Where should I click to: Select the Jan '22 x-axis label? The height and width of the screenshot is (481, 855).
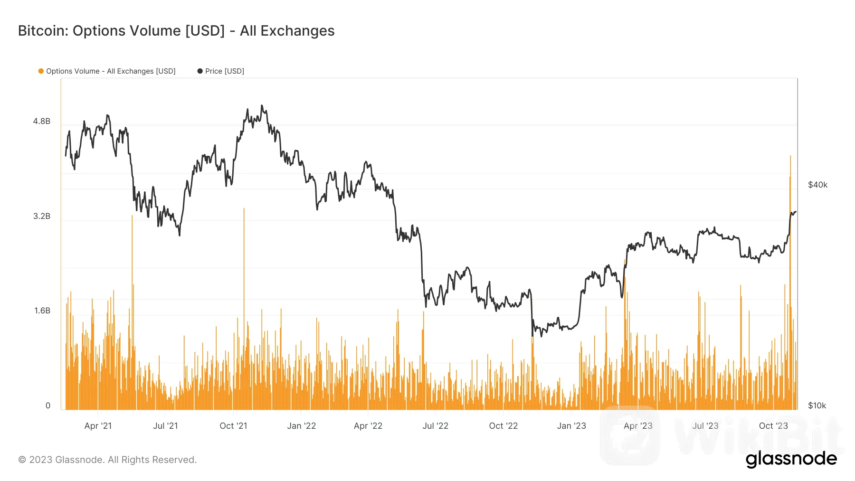pos(301,426)
